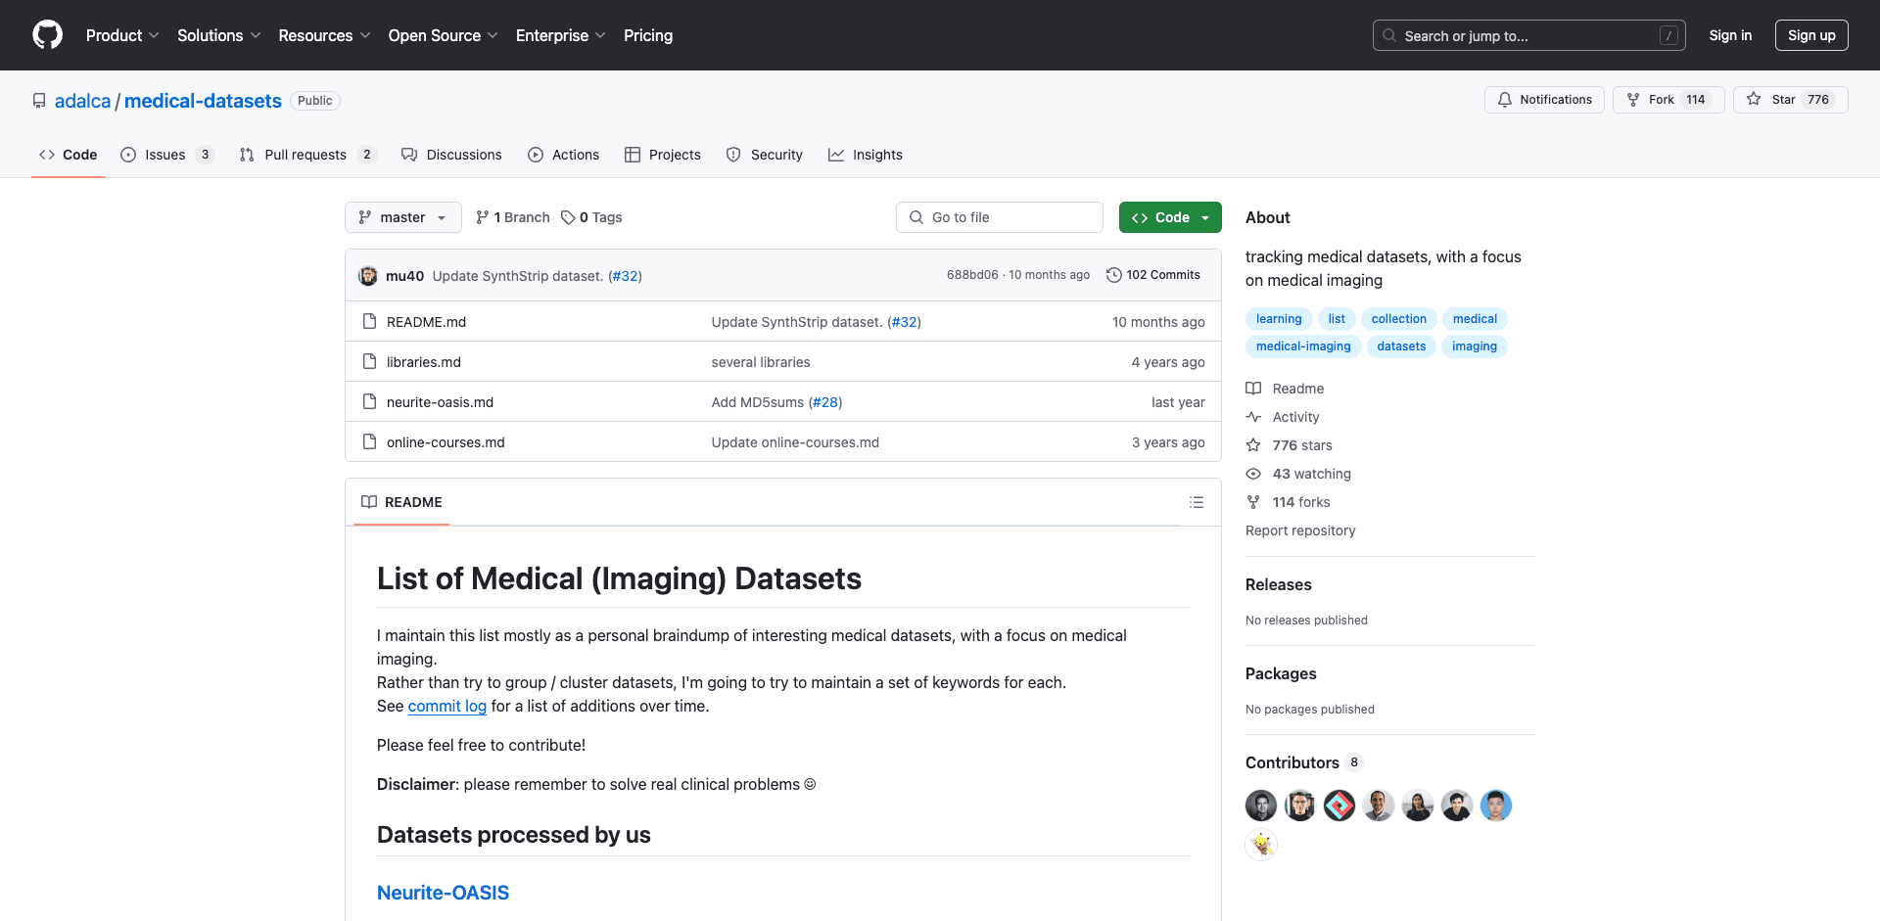
Task: Click the commit log link in README
Action: 447,706
